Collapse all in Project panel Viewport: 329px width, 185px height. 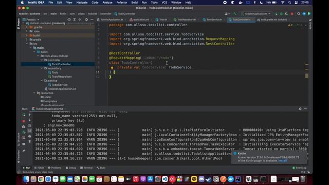click(x=80, y=20)
